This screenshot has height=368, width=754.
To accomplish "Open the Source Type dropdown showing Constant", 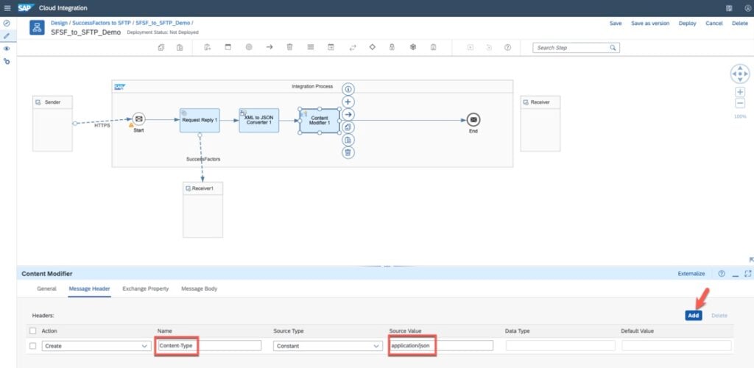I will (328, 346).
